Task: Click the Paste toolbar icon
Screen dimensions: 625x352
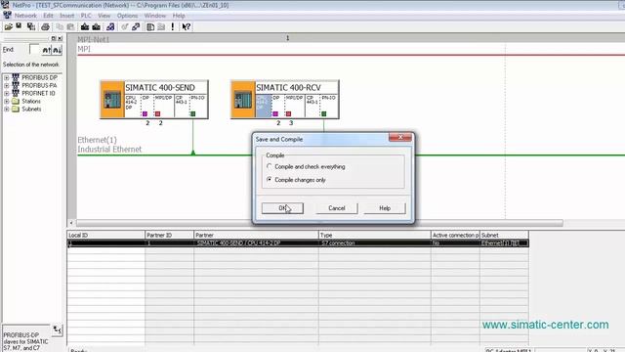Action: click(70, 26)
